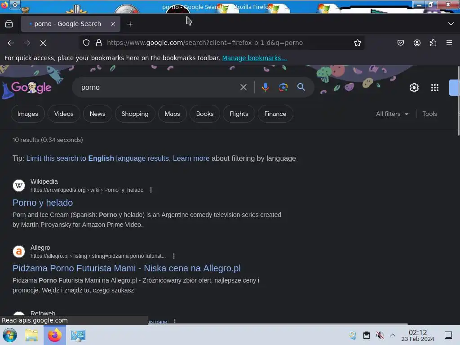460x345 pixels.
Task: Open the Save to Pocket icon
Action: 400,43
